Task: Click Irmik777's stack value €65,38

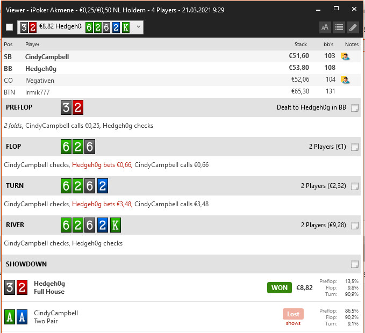Action: tap(300, 91)
